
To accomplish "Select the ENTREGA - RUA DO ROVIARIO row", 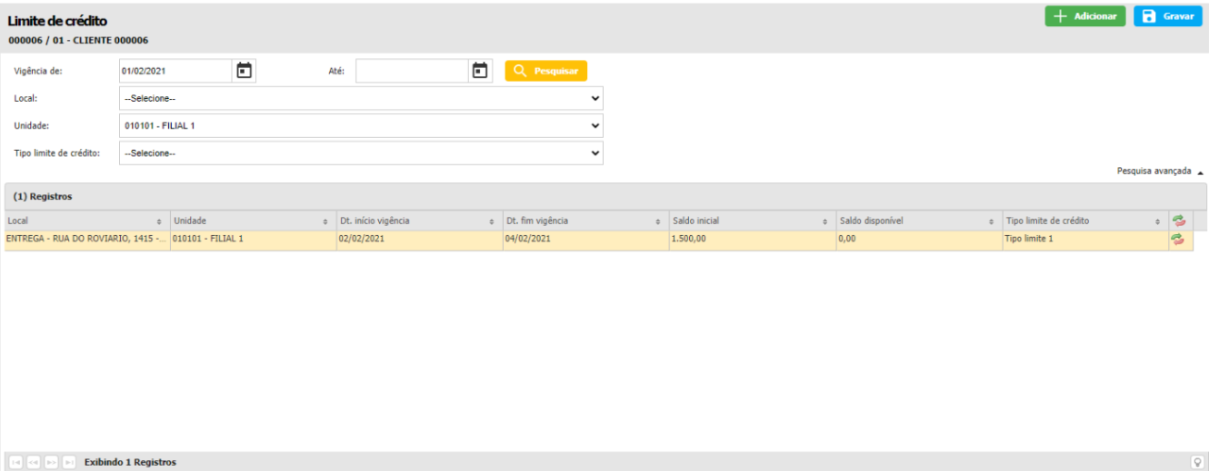I will [x=86, y=240].
